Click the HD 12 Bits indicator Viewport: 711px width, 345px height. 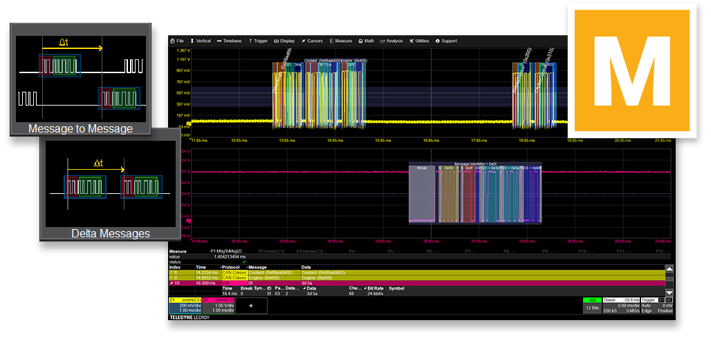[x=592, y=305]
